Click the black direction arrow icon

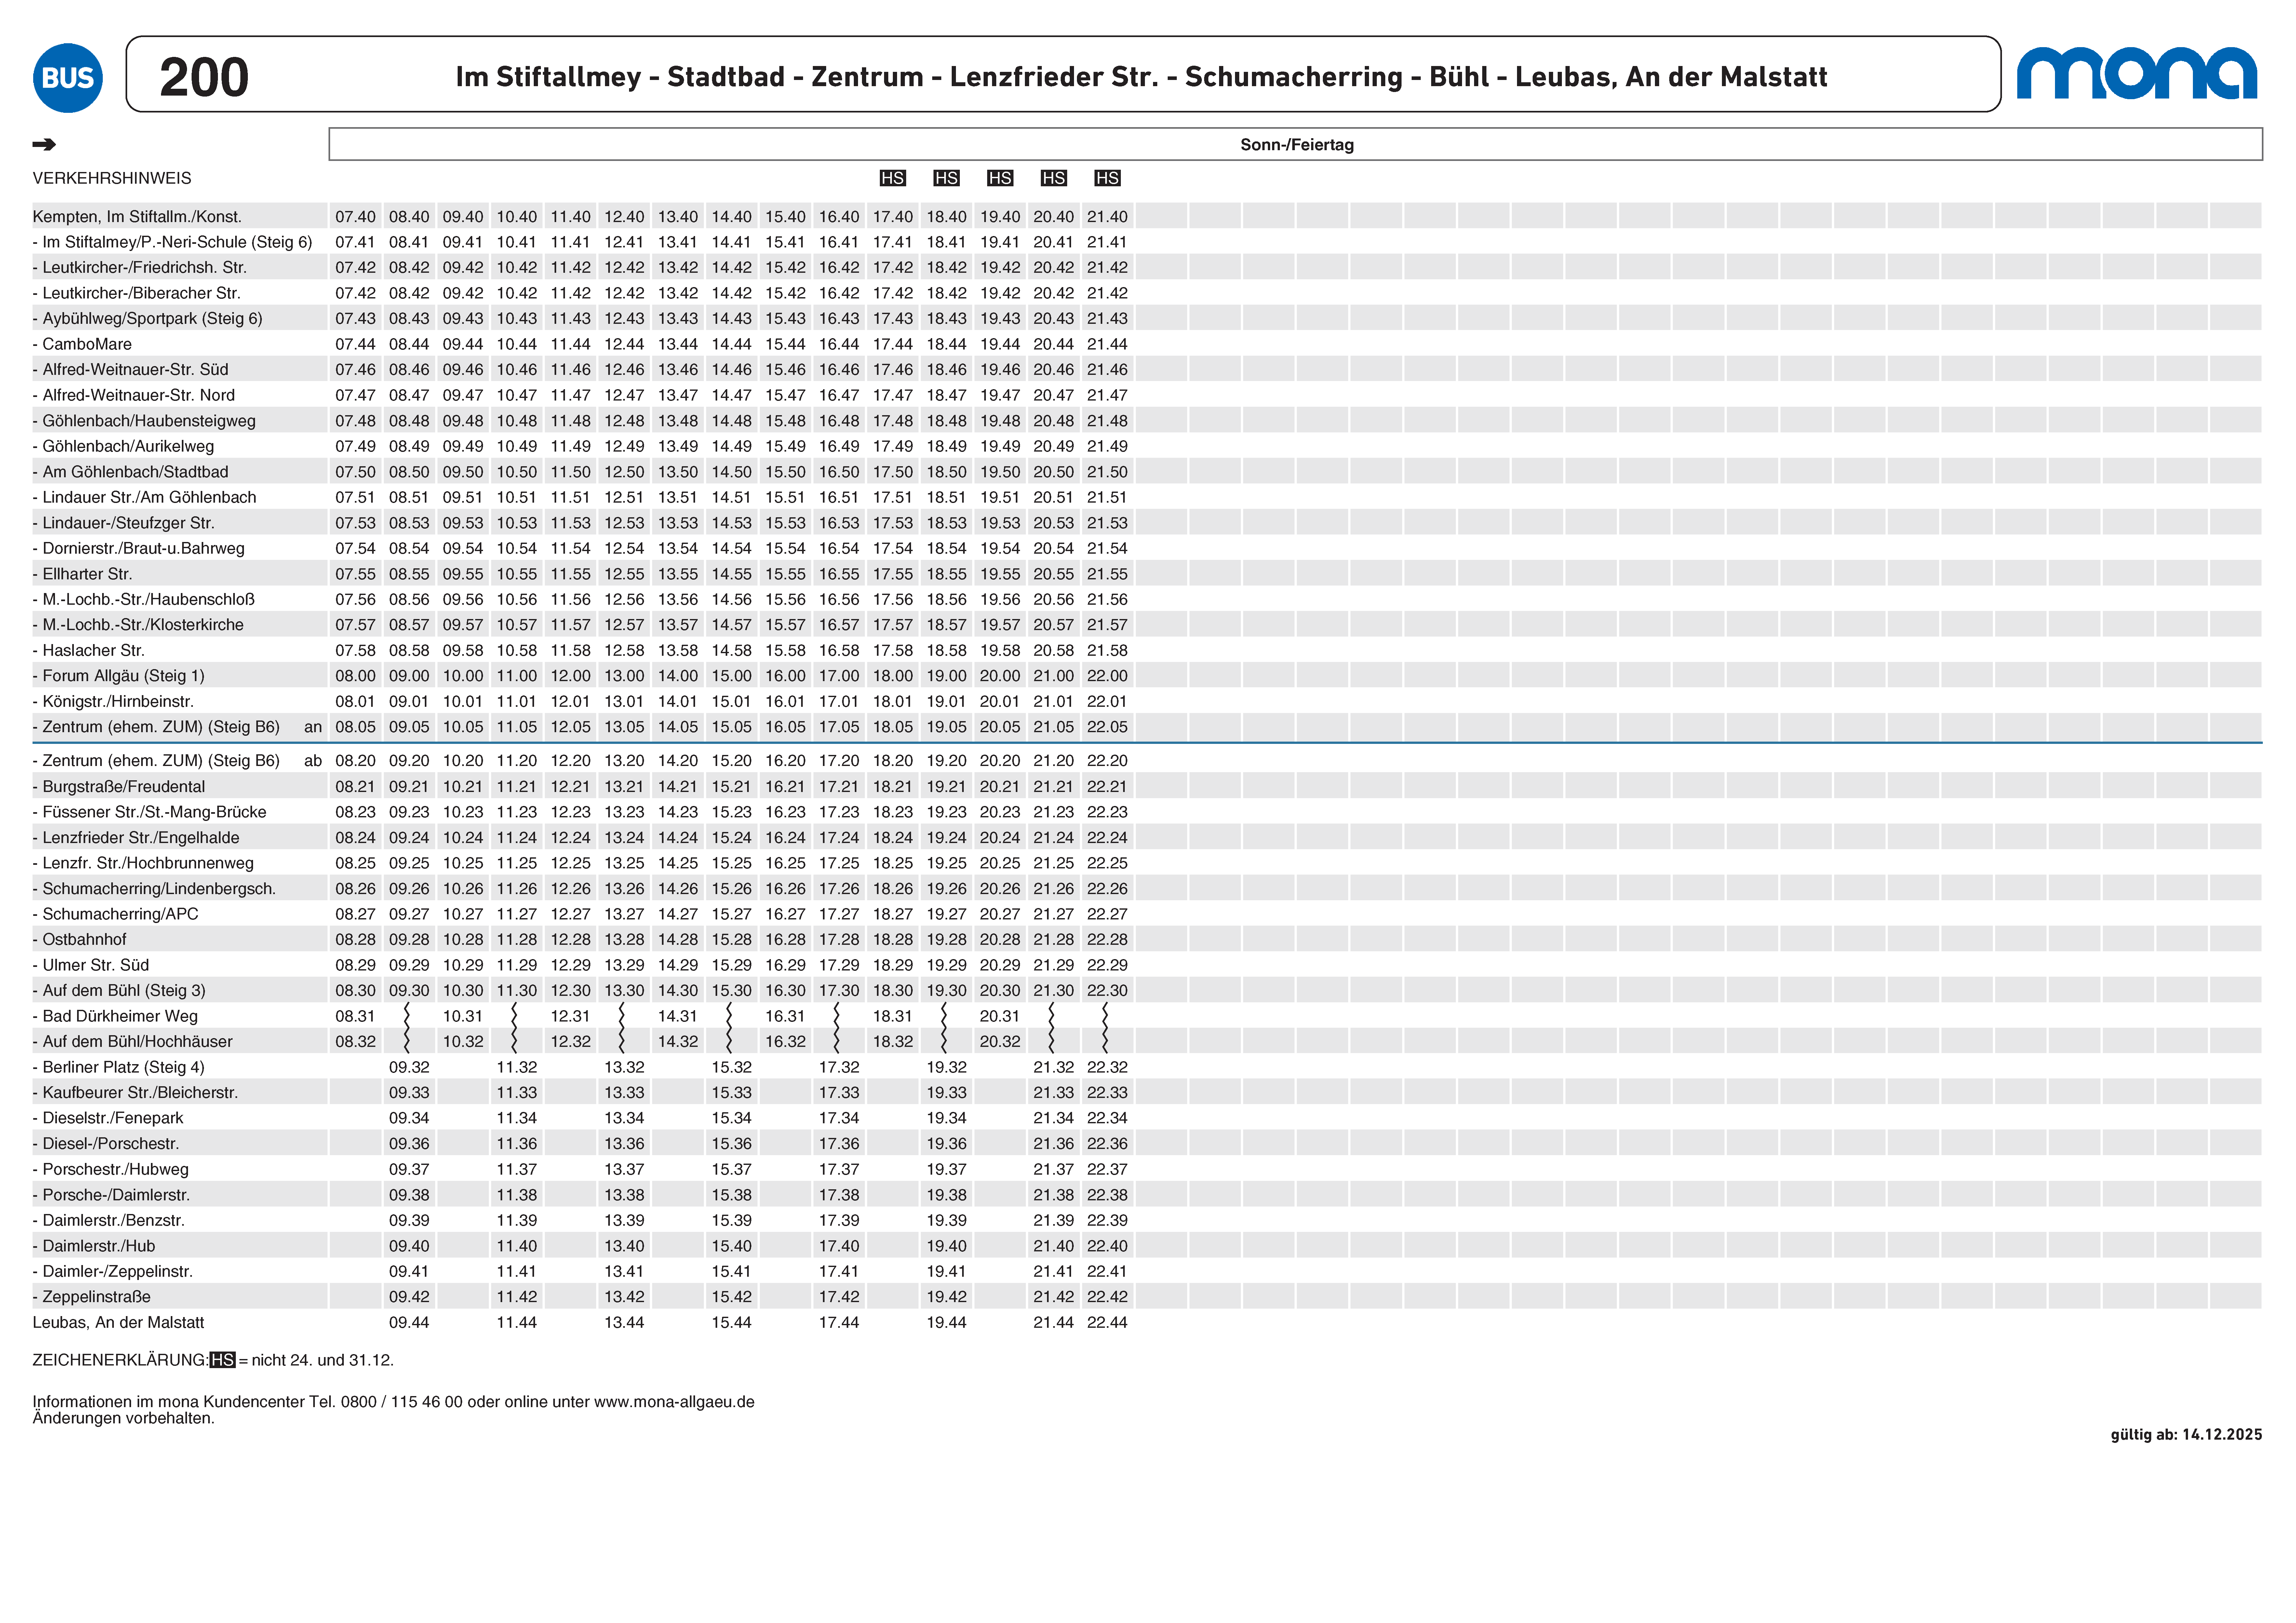pos(44,145)
